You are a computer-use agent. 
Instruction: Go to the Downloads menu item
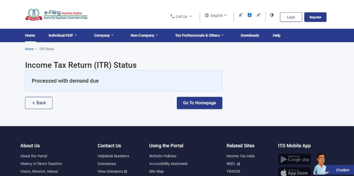point(249,35)
